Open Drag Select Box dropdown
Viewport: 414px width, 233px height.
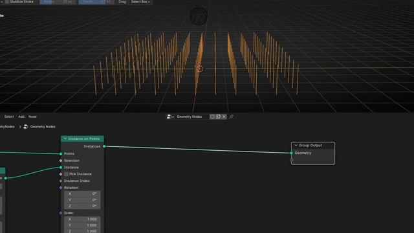(x=140, y=2)
